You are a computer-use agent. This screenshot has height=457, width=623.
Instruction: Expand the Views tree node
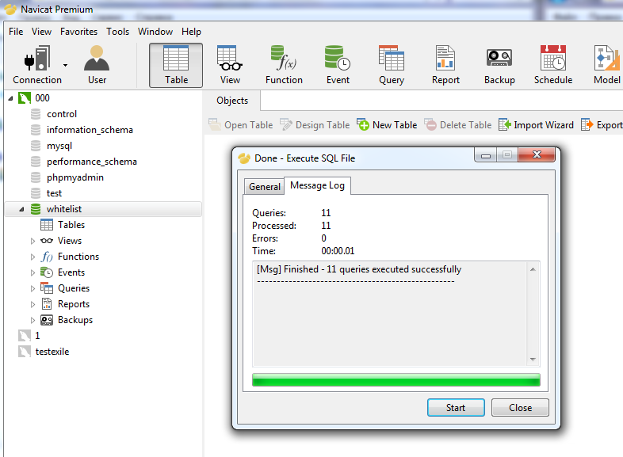[x=33, y=241]
